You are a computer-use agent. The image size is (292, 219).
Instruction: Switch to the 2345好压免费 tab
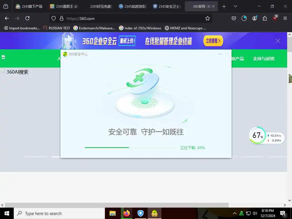pyautogui.click(x=98, y=6)
